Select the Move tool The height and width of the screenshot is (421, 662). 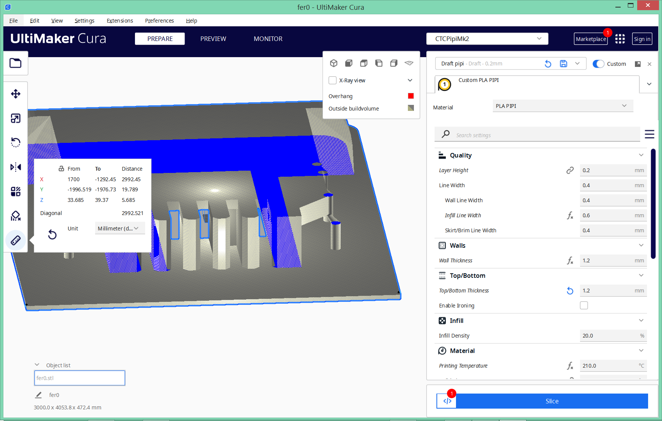15,94
